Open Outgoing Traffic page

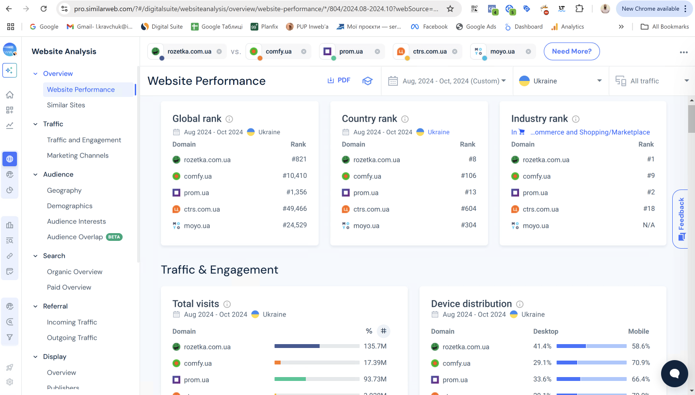click(72, 338)
